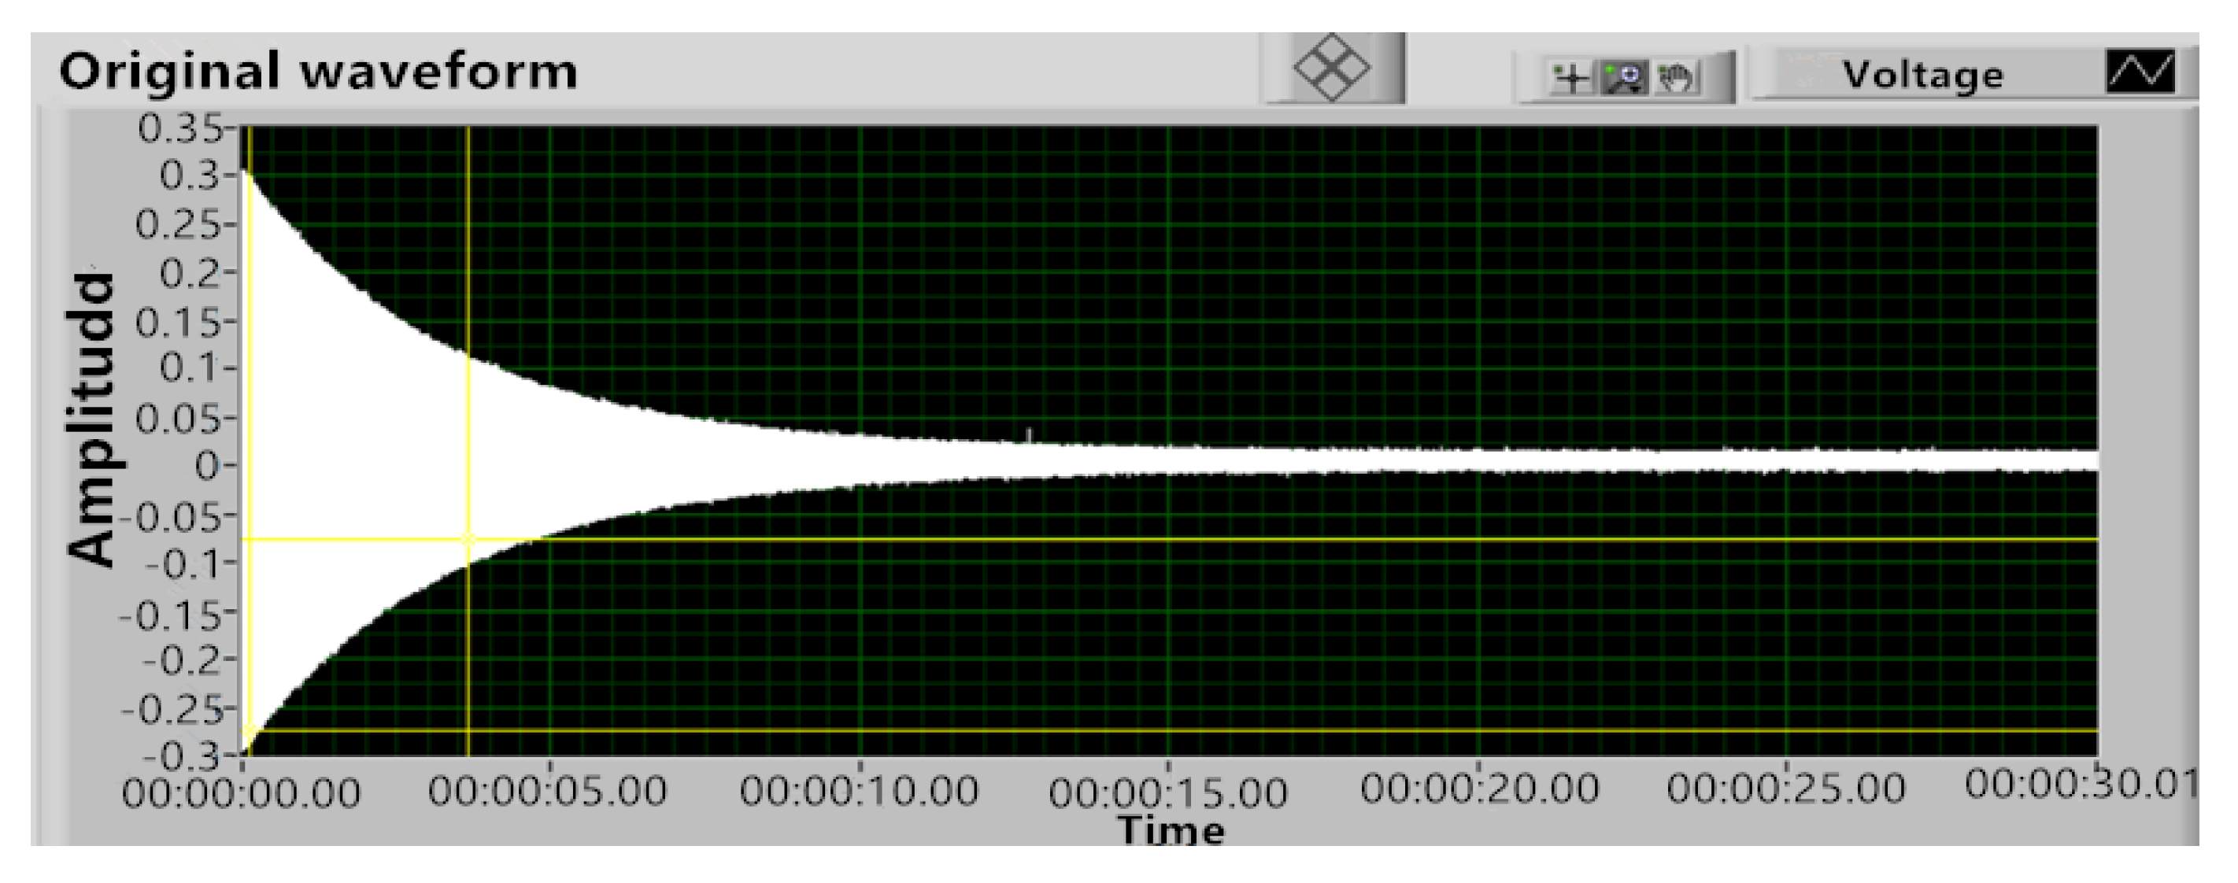Screen dimensions: 2238x883
Task: Click the cursor mover down diamond
Action: coord(1332,87)
